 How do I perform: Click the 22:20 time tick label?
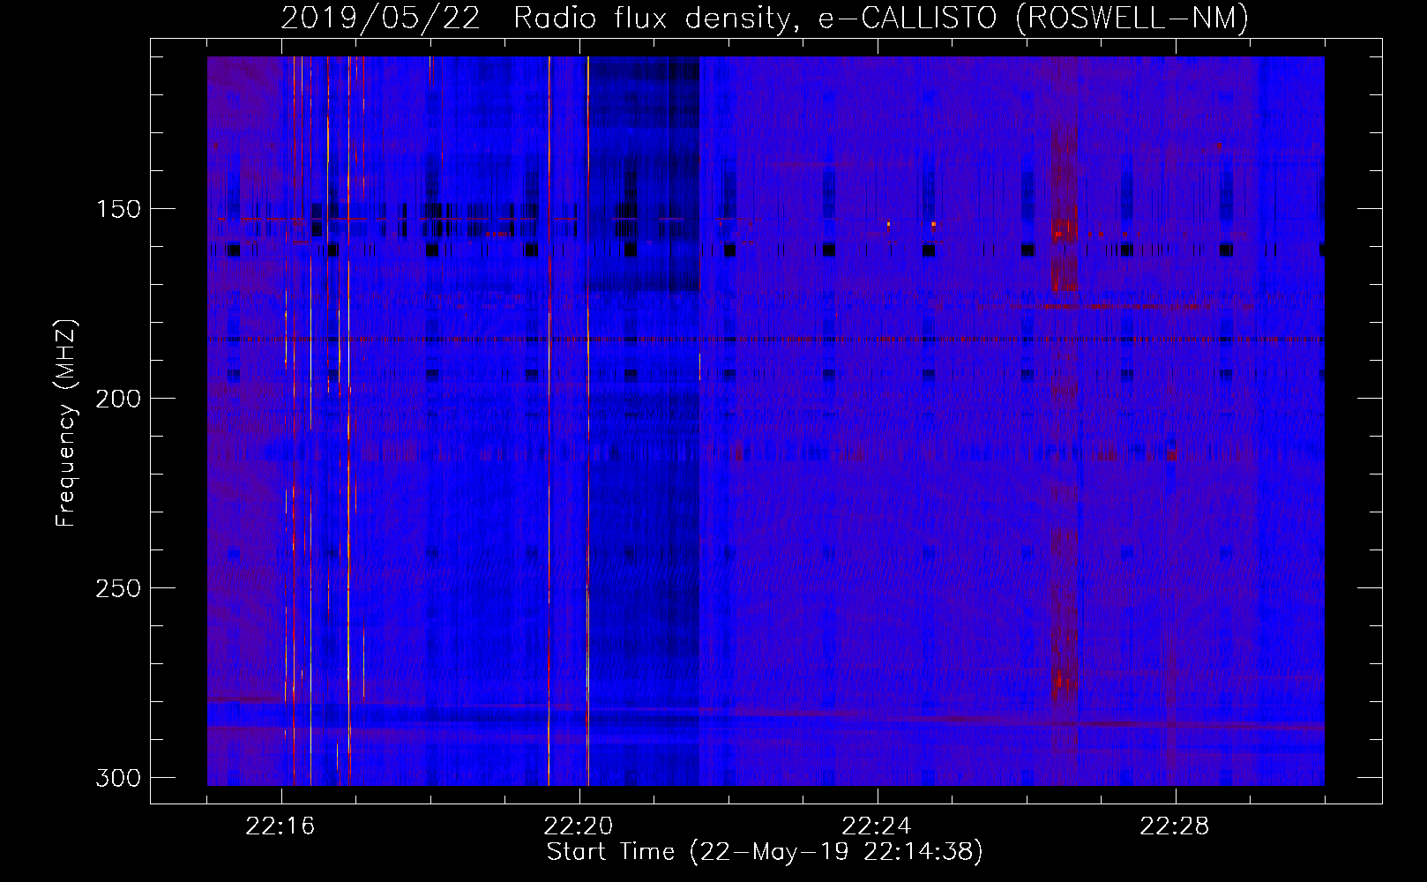click(579, 826)
